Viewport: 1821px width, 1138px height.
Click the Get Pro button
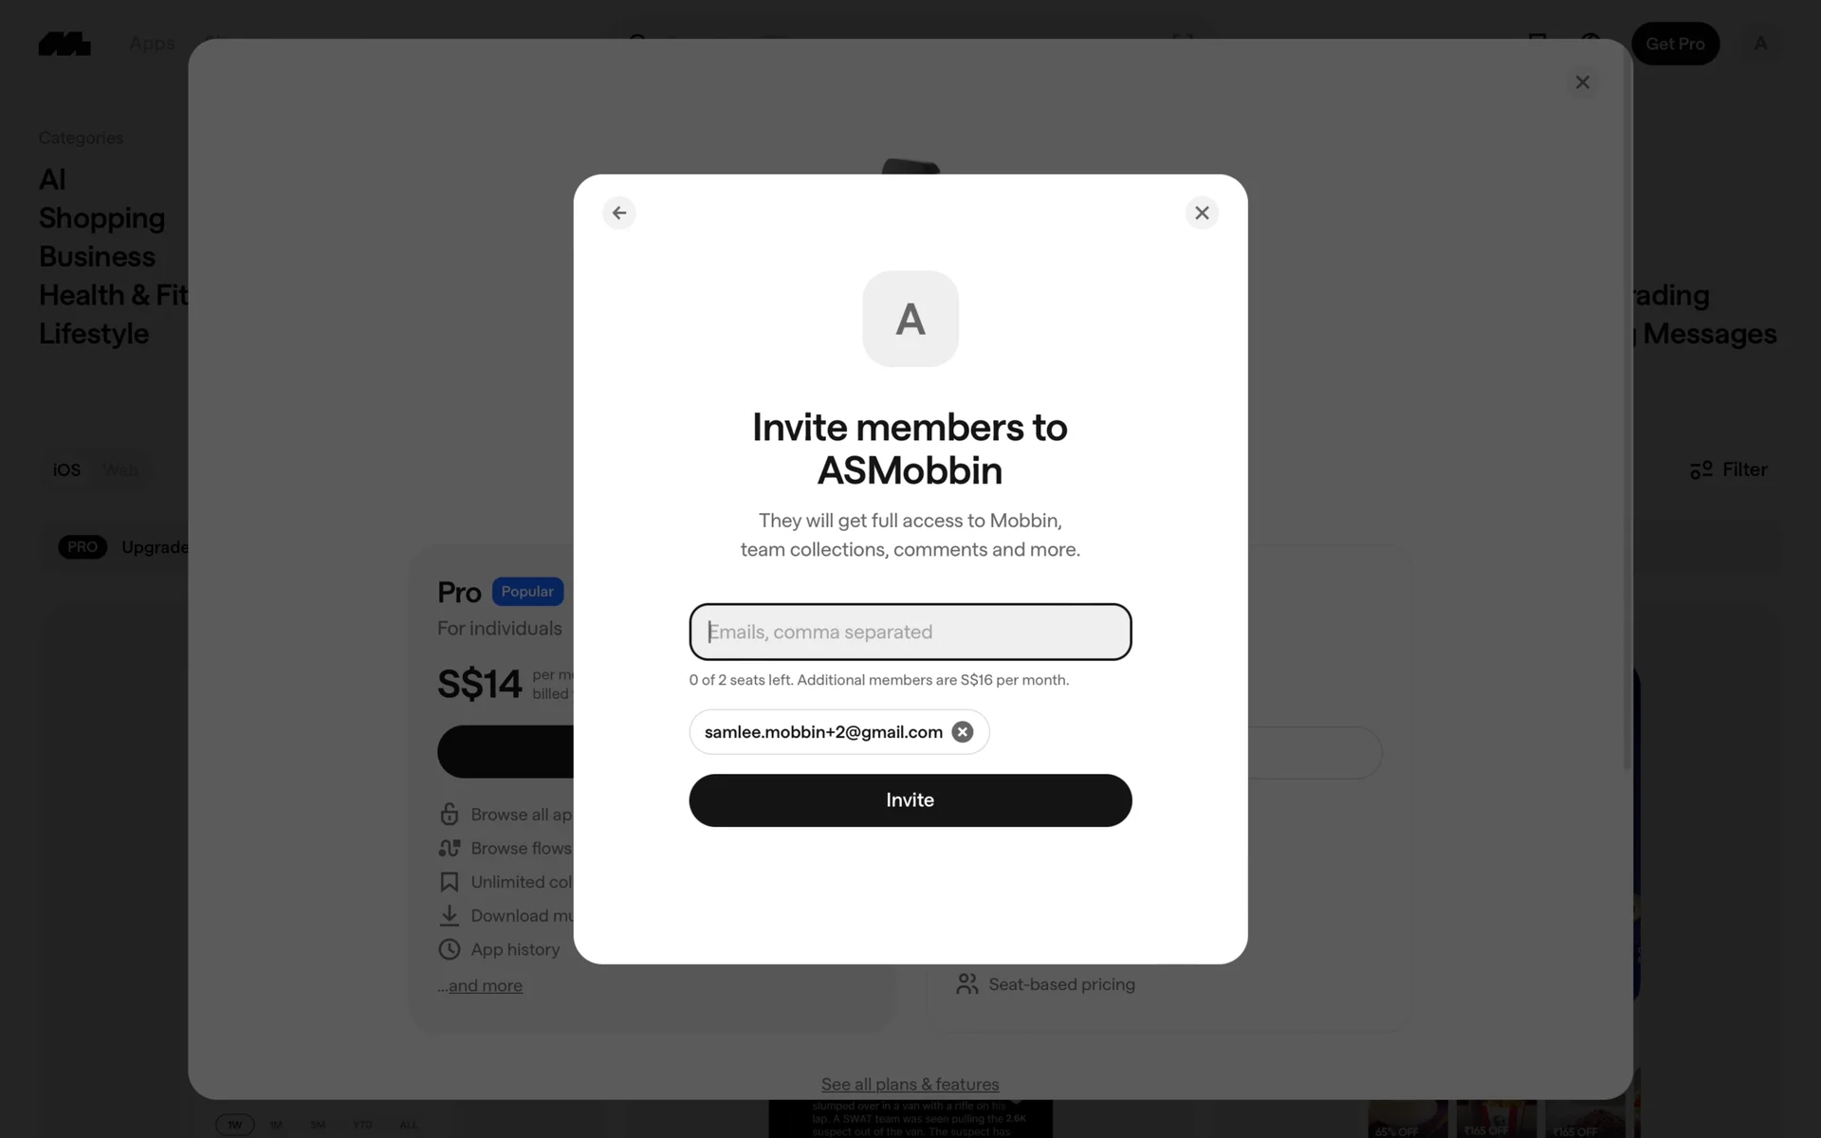(1675, 44)
